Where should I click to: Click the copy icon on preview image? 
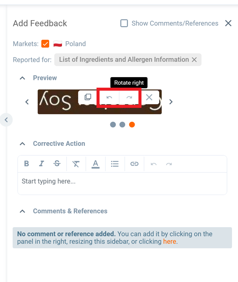tap(88, 97)
